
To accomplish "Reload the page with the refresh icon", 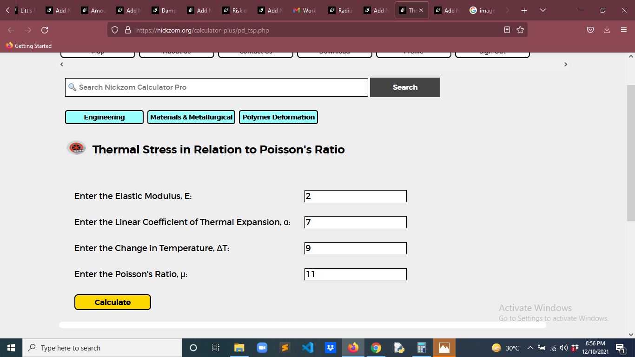I will click(45, 30).
